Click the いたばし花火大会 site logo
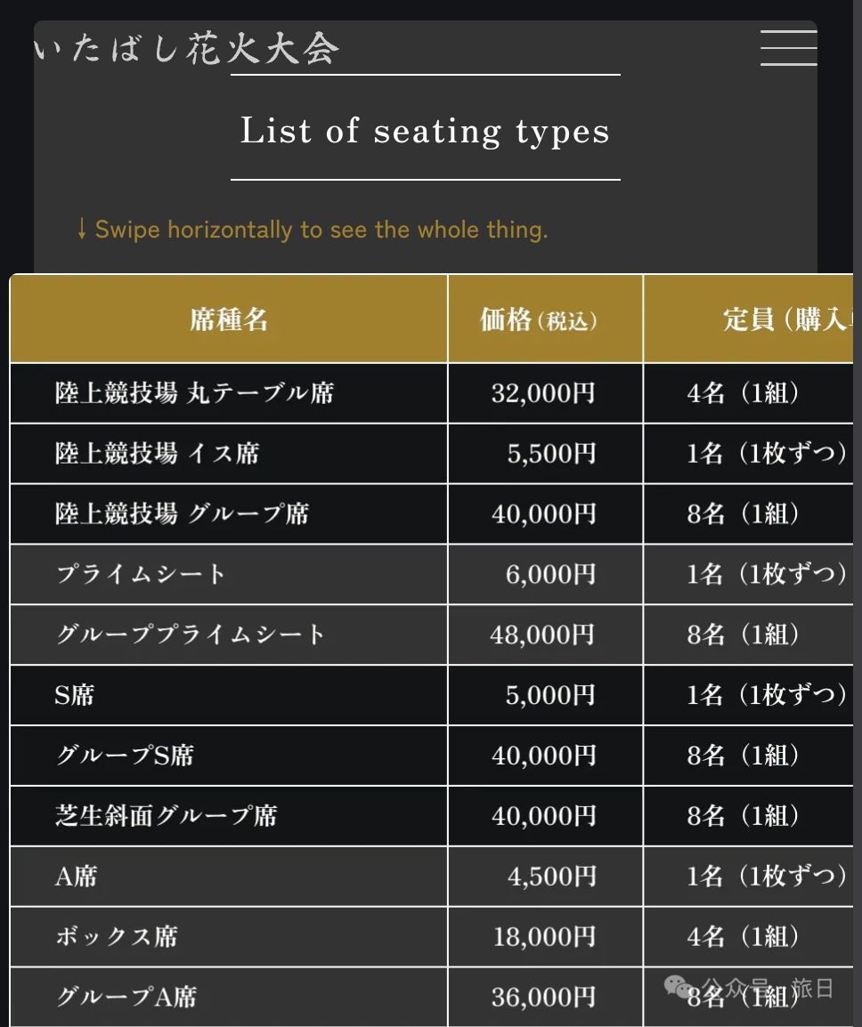 pos(187,48)
